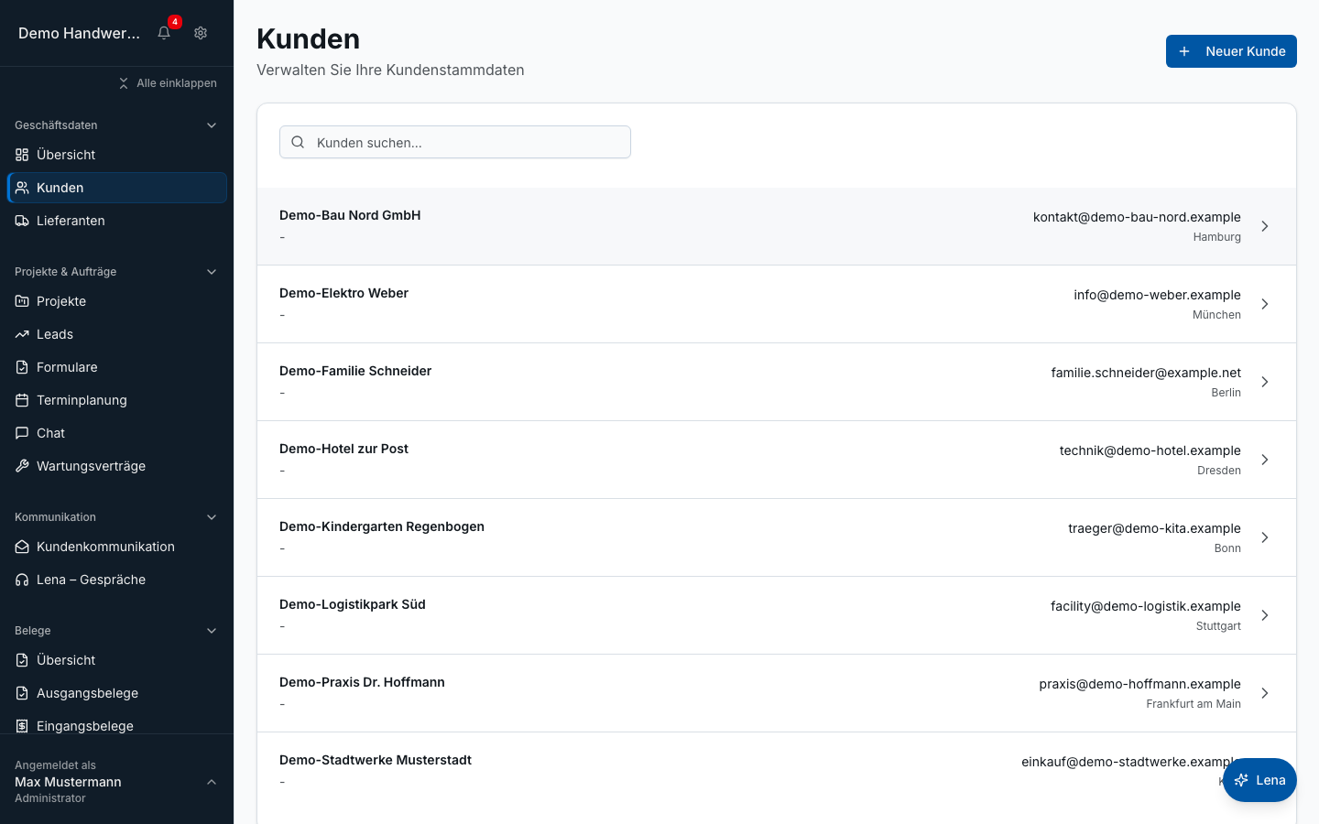Click the sparkle icon on Lena button
The width and height of the screenshot is (1319, 824).
(x=1241, y=780)
